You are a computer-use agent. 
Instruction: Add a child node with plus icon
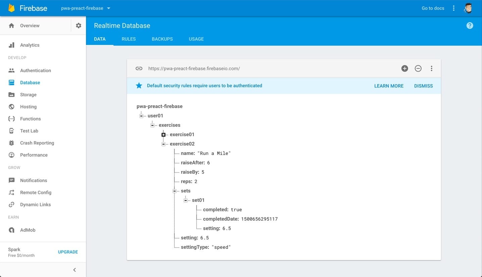(404, 68)
